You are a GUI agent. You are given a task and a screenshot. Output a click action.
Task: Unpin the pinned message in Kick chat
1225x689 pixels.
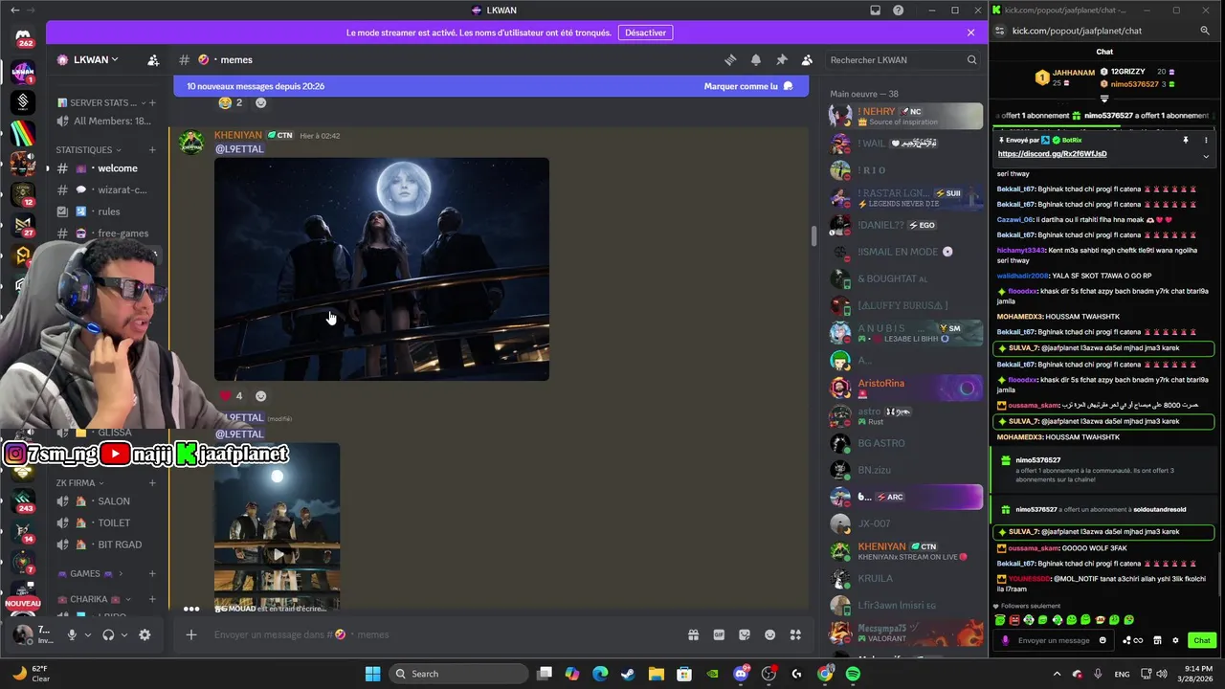(x=1186, y=140)
